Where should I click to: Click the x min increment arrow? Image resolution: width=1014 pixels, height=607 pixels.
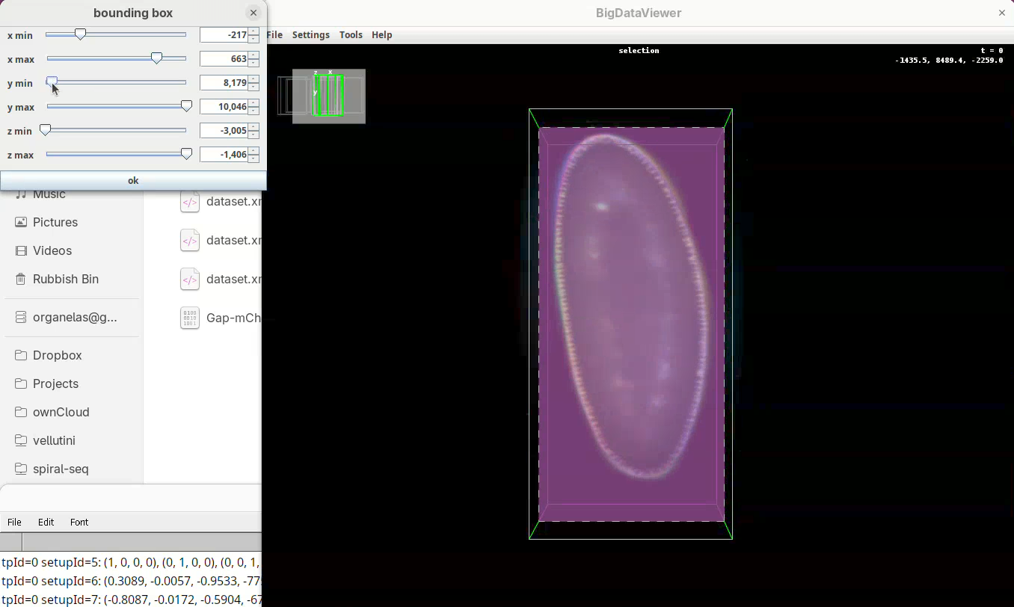[254, 31]
